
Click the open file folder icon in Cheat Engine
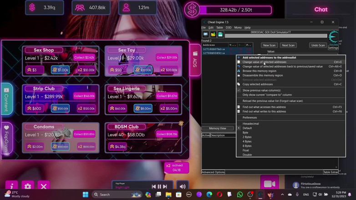coord(213,35)
